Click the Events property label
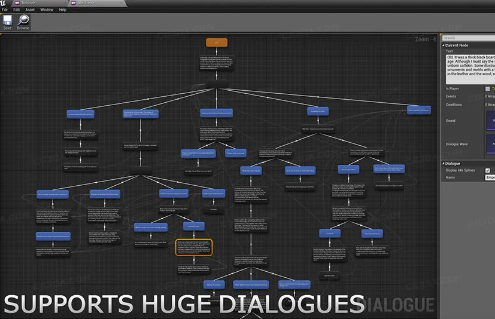Image resolution: width=495 pixels, height=319 pixels. (x=451, y=96)
